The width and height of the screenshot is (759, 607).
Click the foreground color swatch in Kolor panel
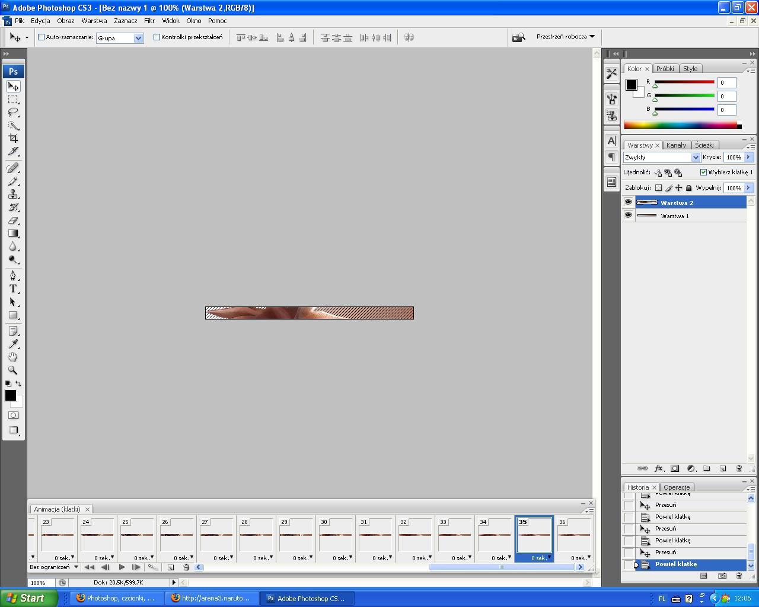click(x=632, y=85)
